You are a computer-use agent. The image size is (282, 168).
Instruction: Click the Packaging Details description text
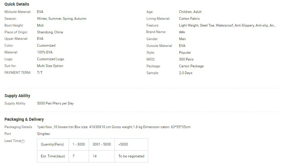coord(114,127)
